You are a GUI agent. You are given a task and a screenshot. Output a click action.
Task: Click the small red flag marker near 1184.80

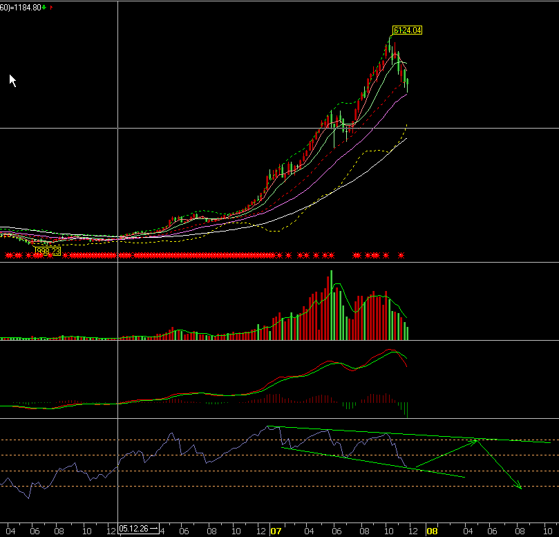coord(51,7)
